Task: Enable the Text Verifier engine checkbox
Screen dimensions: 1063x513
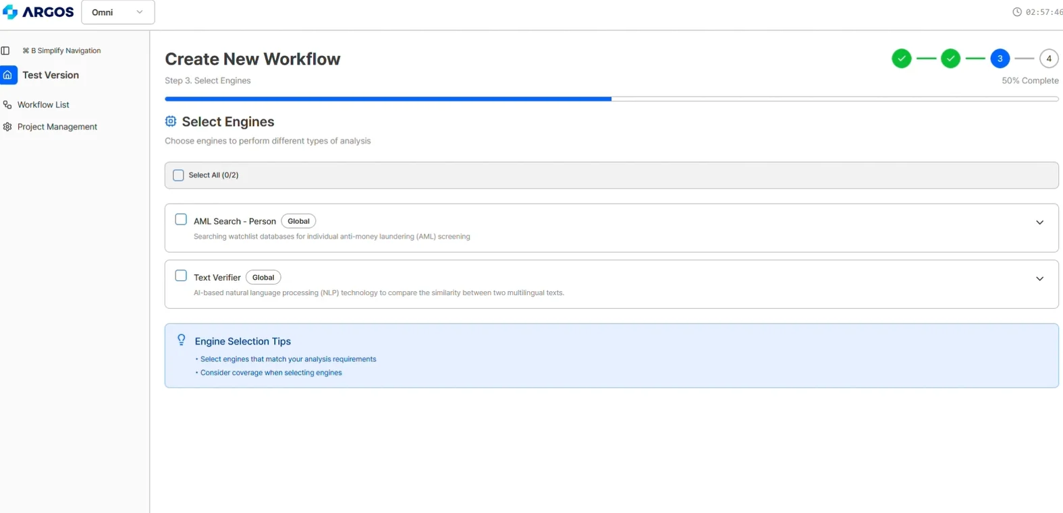Action: click(x=181, y=276)
